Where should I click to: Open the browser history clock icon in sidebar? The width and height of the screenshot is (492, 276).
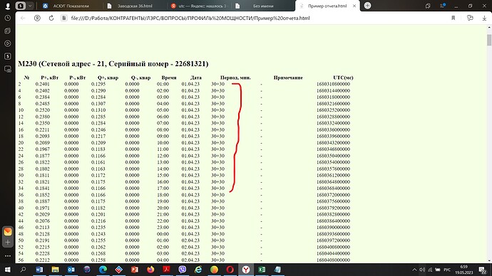point(8,18)
